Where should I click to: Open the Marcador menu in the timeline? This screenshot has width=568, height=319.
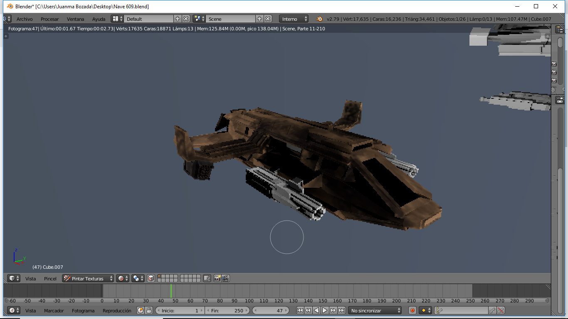(54, 311)
